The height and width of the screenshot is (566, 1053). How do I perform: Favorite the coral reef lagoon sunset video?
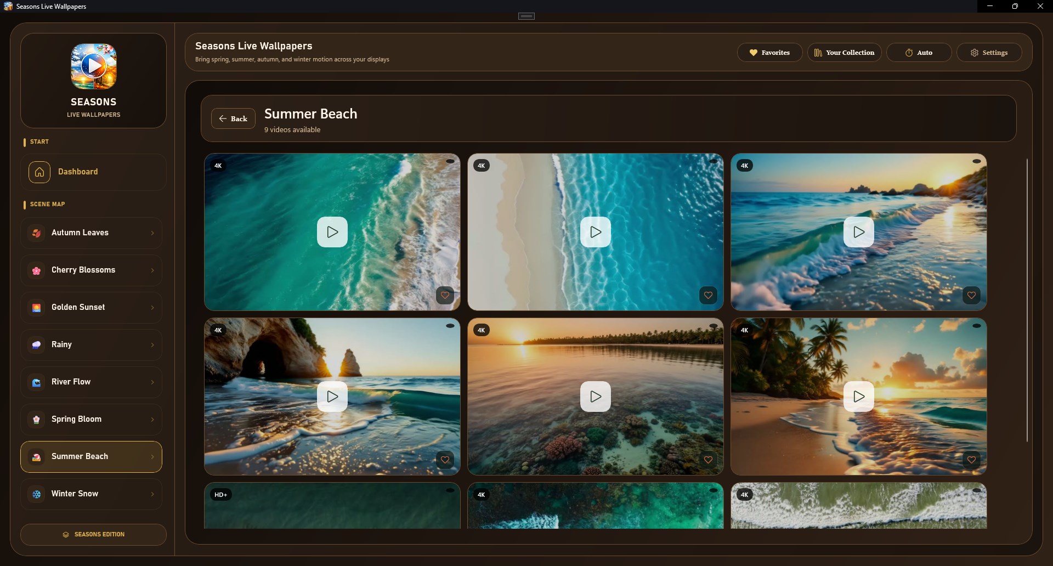[x=708, y=460]
